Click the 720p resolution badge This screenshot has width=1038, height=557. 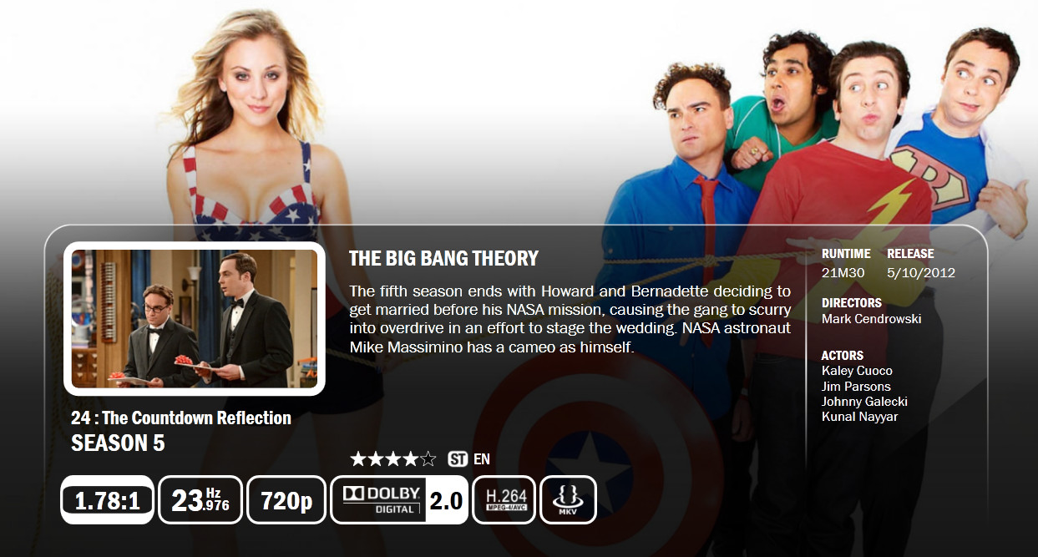[x=286, y=499]
